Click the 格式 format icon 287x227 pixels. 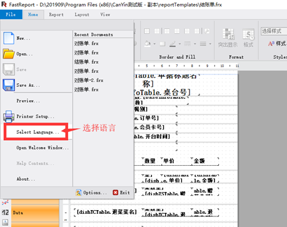tap(248, 34)
